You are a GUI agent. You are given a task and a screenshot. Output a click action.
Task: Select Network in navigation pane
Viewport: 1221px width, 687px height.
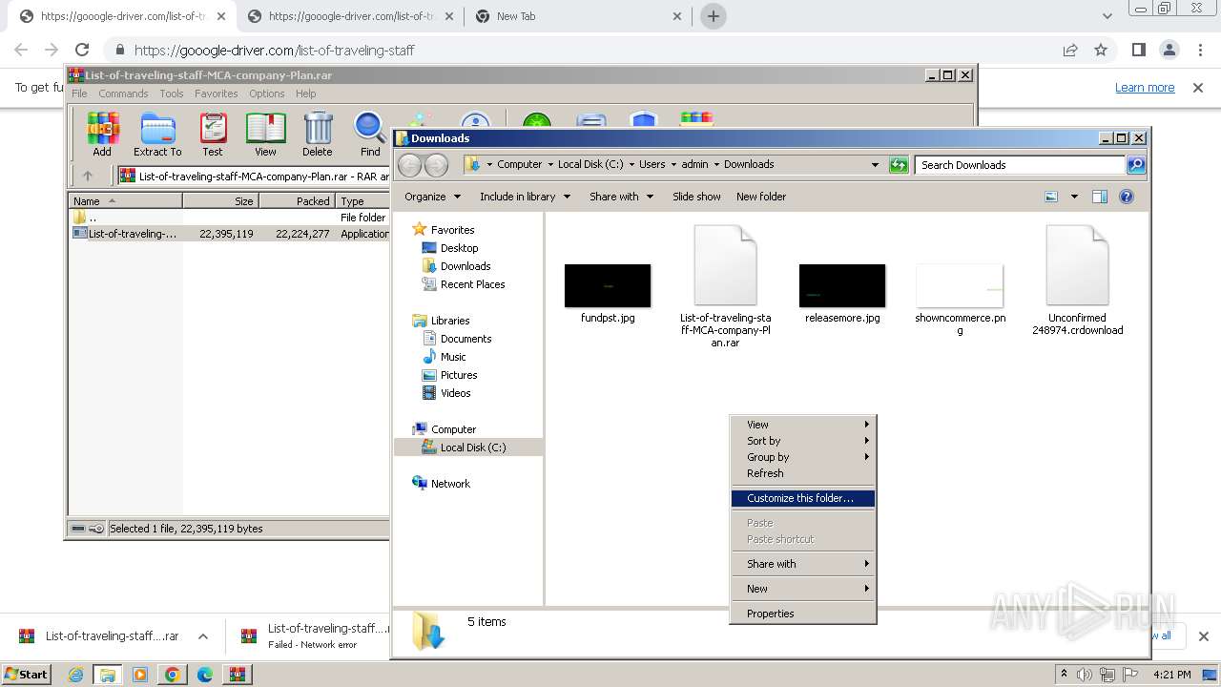[450, 484]
